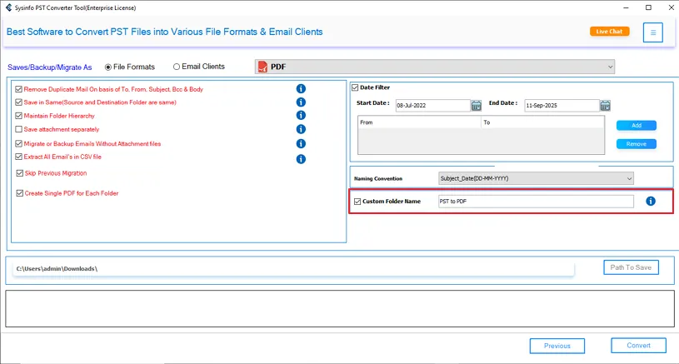Disable the Date Filter checkbox

[355, 87]
